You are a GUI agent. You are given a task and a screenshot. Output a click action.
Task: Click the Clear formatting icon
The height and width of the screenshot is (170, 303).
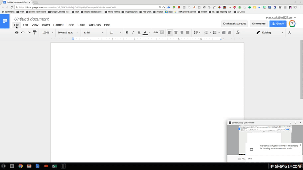click(x=238, y=32)
